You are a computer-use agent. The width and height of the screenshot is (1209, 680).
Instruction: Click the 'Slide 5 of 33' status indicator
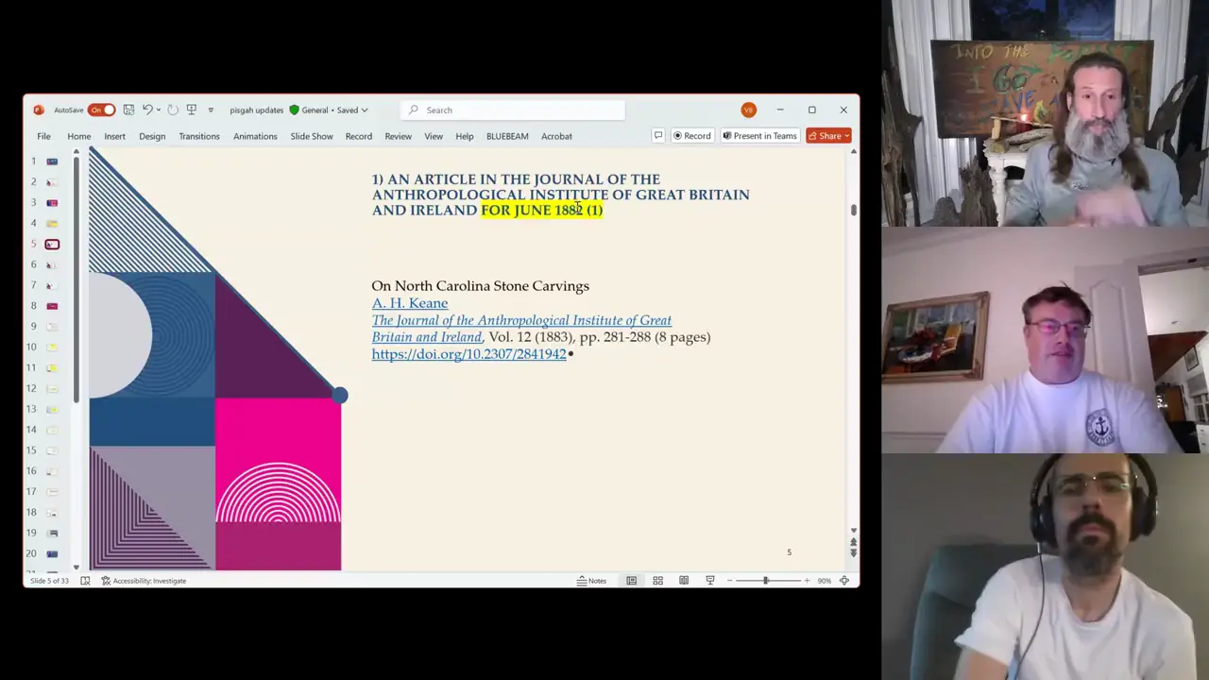pos(49,581)
